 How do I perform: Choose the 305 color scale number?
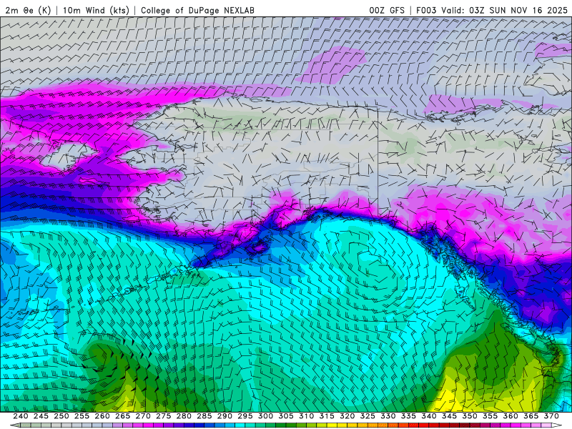(286, 416)
